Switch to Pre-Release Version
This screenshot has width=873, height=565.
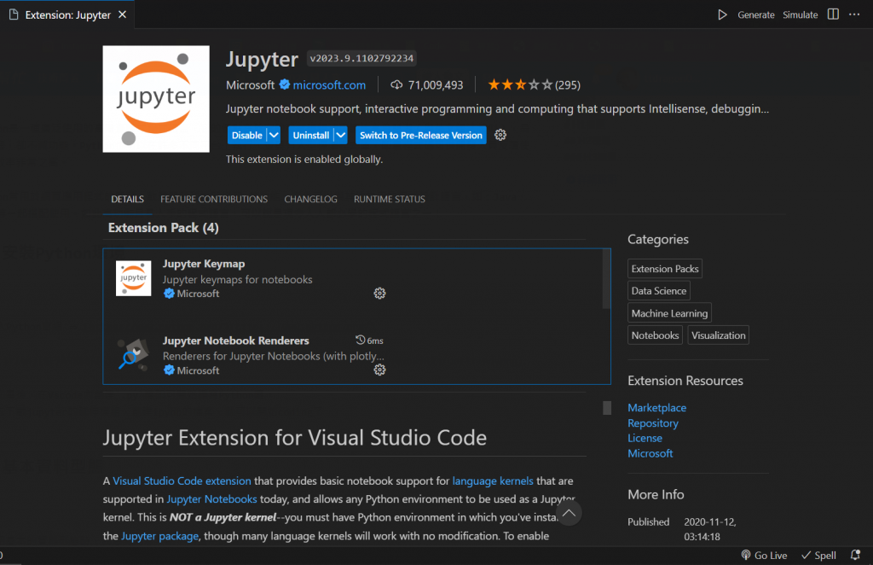point(421,136)
